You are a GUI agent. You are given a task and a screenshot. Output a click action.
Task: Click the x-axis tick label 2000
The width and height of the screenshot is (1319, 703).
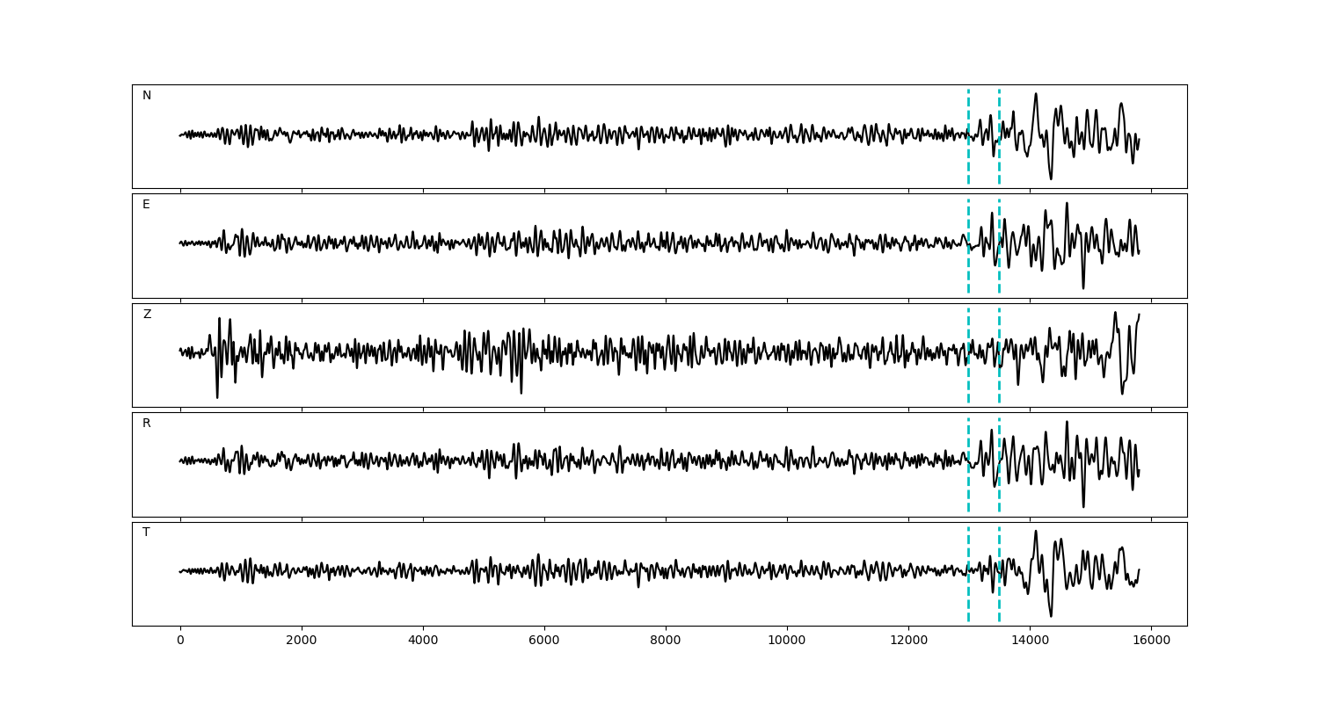(302, 641)
